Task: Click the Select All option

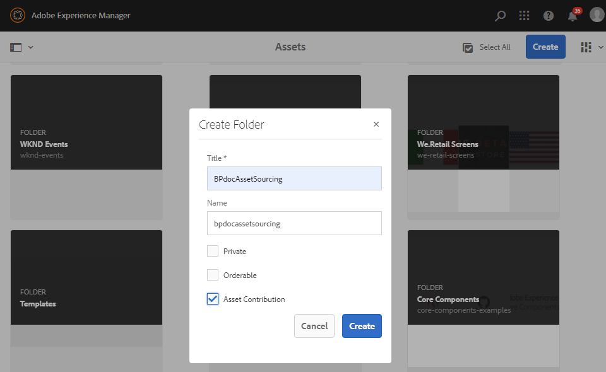Action: [487, 47]
